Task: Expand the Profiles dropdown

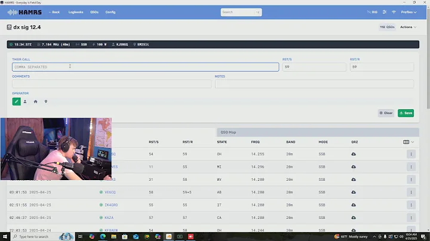Action: coord(408,12)
